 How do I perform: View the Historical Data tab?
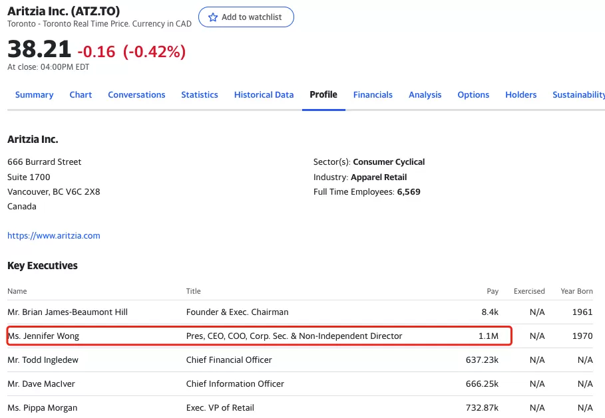[x=264, y=95]
